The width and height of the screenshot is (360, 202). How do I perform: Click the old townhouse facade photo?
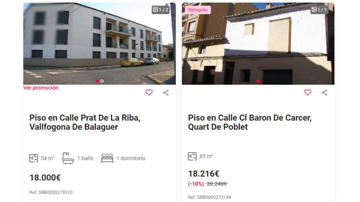pyautogui.click(x=258, y=44)
